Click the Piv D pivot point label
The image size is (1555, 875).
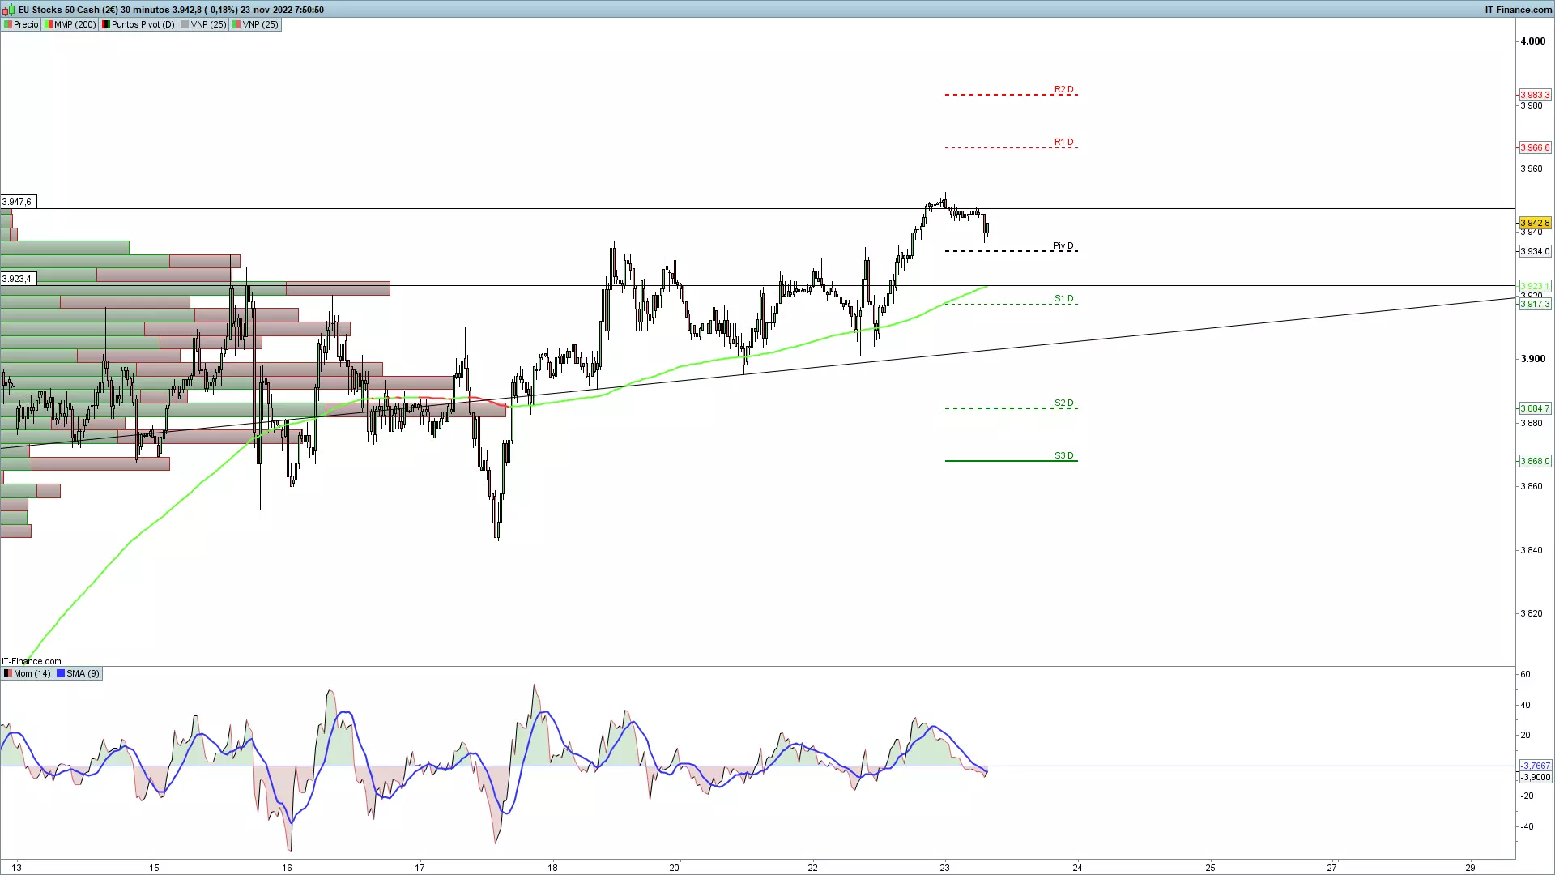point(1063,245)
